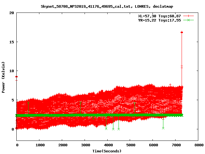This screenshot has height=154, width=205.
Task: Select the YR-15.22 Tsys:17.55 legend entry
Action: tap(160, 20)
